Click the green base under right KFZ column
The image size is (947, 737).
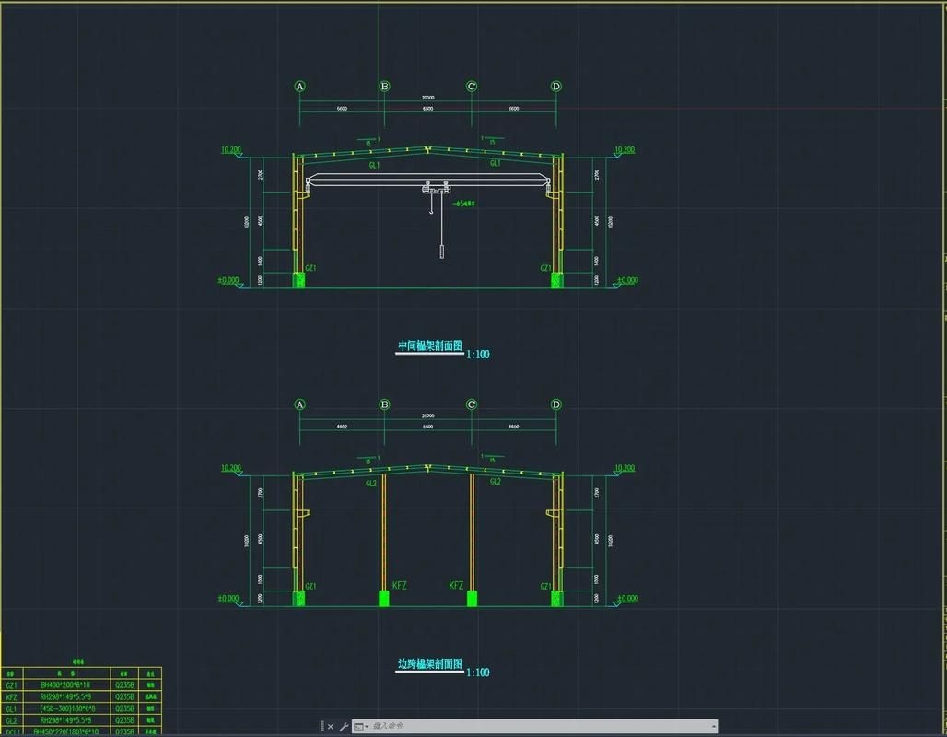click(x=472, y=599)
